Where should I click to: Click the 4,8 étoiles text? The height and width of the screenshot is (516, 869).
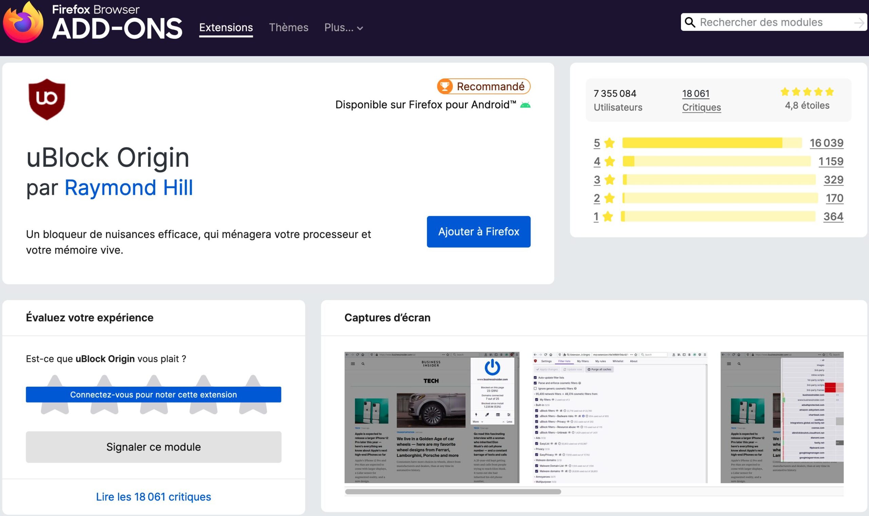point(807,105)
